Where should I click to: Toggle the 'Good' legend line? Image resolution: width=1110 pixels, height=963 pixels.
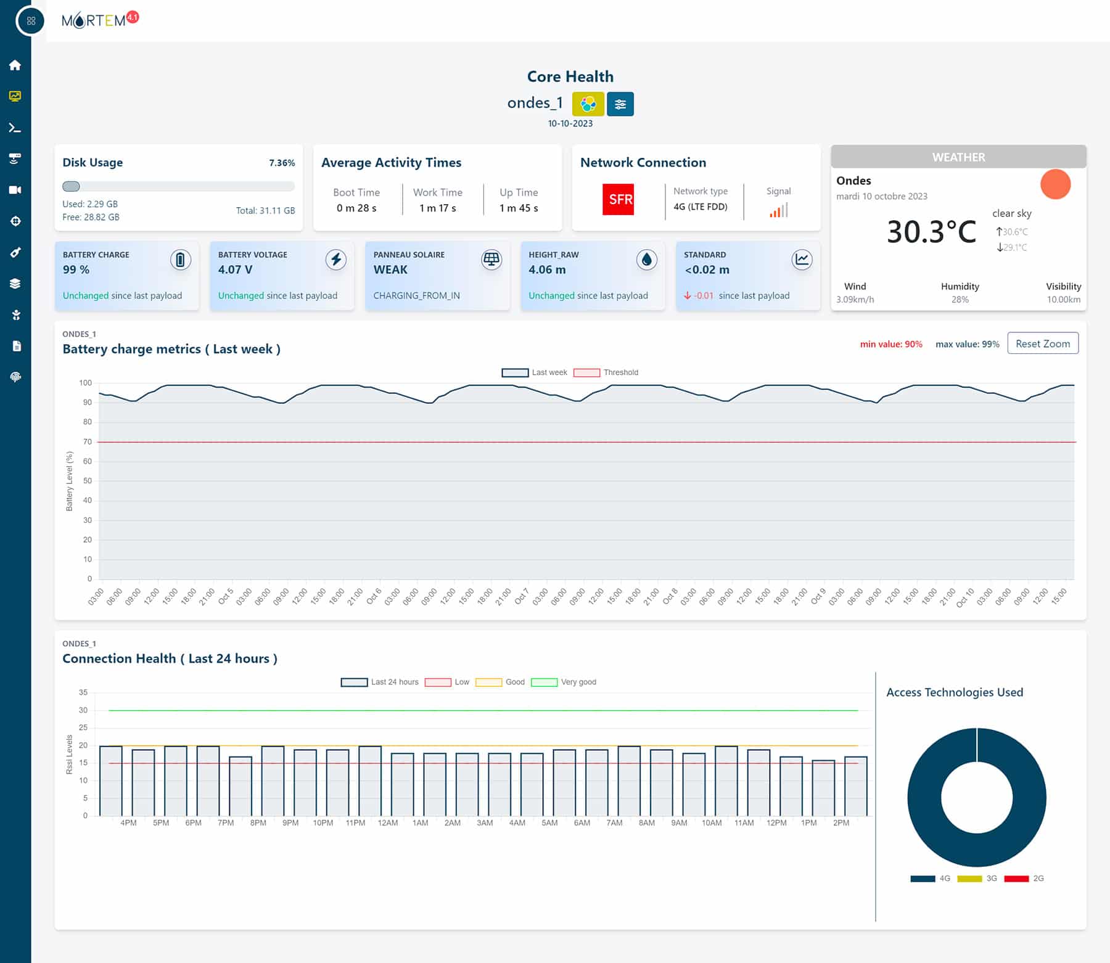500,682
